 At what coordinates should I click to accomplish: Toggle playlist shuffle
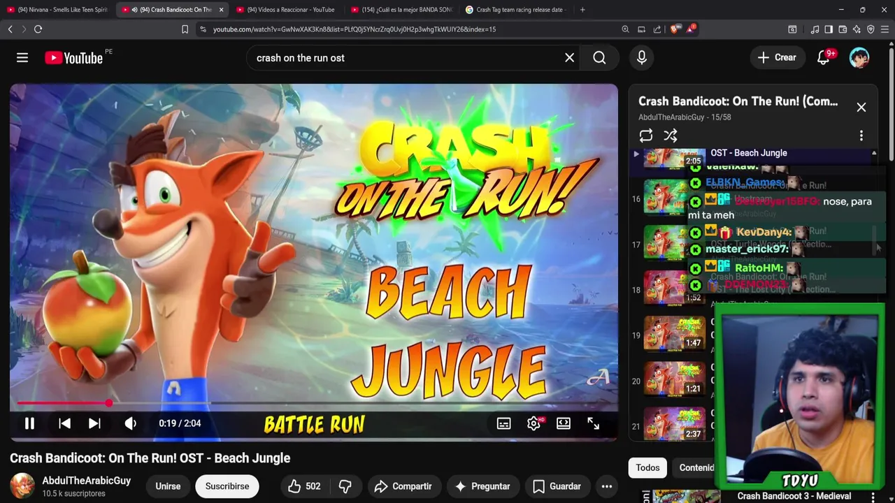coord(671,136)
